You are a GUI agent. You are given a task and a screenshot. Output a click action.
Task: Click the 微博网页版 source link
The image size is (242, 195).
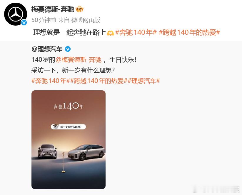pyautogui.click(x=86, y=20)
